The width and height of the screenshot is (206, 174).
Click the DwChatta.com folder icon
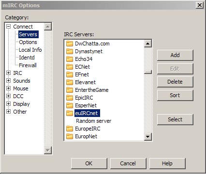70,43
